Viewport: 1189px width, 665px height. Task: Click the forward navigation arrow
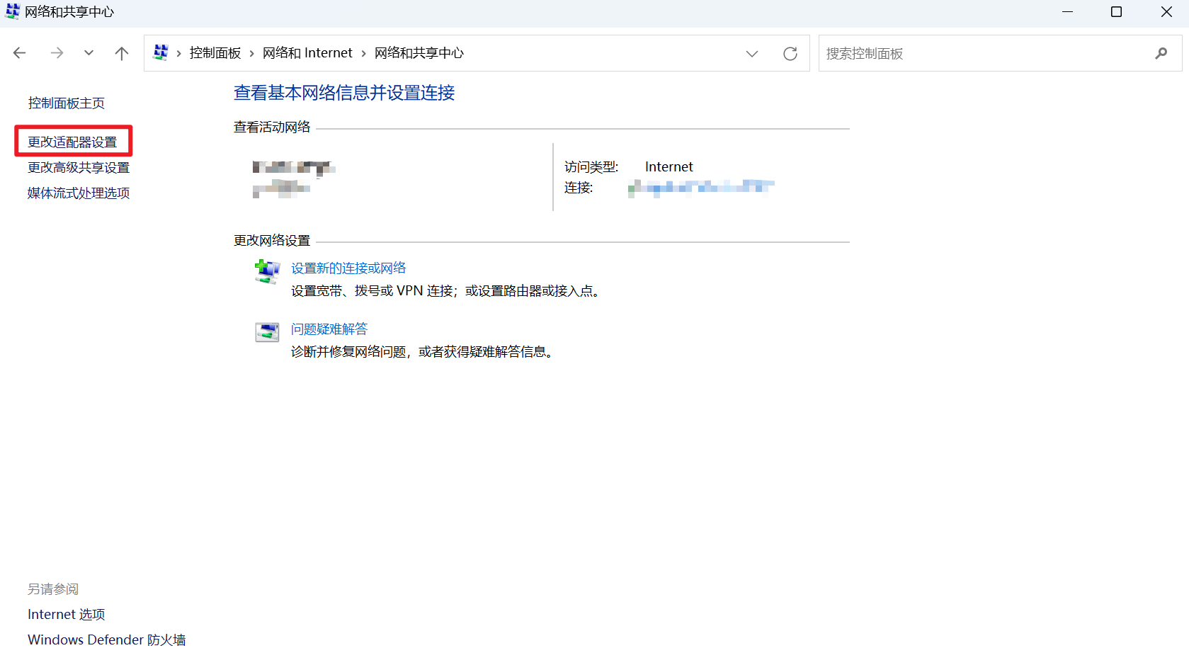tap(57, 52)
